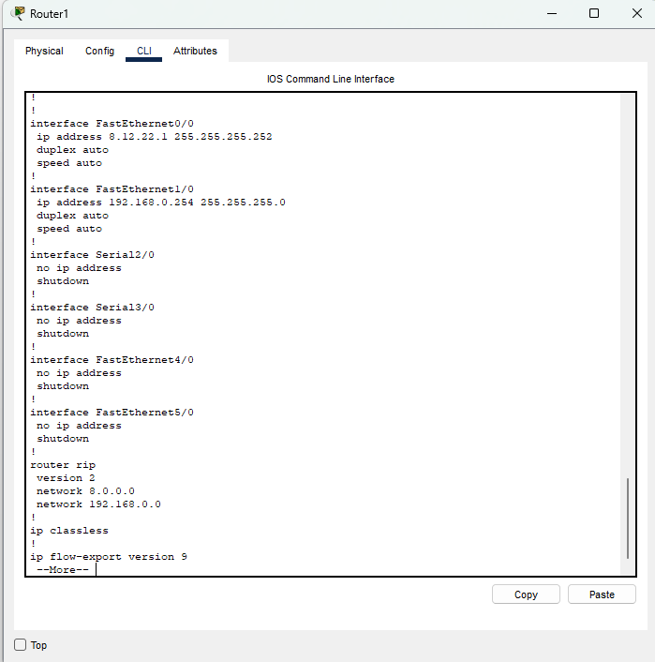
Task: Click the 'ip classless' line
Action: tap(69, 531)
